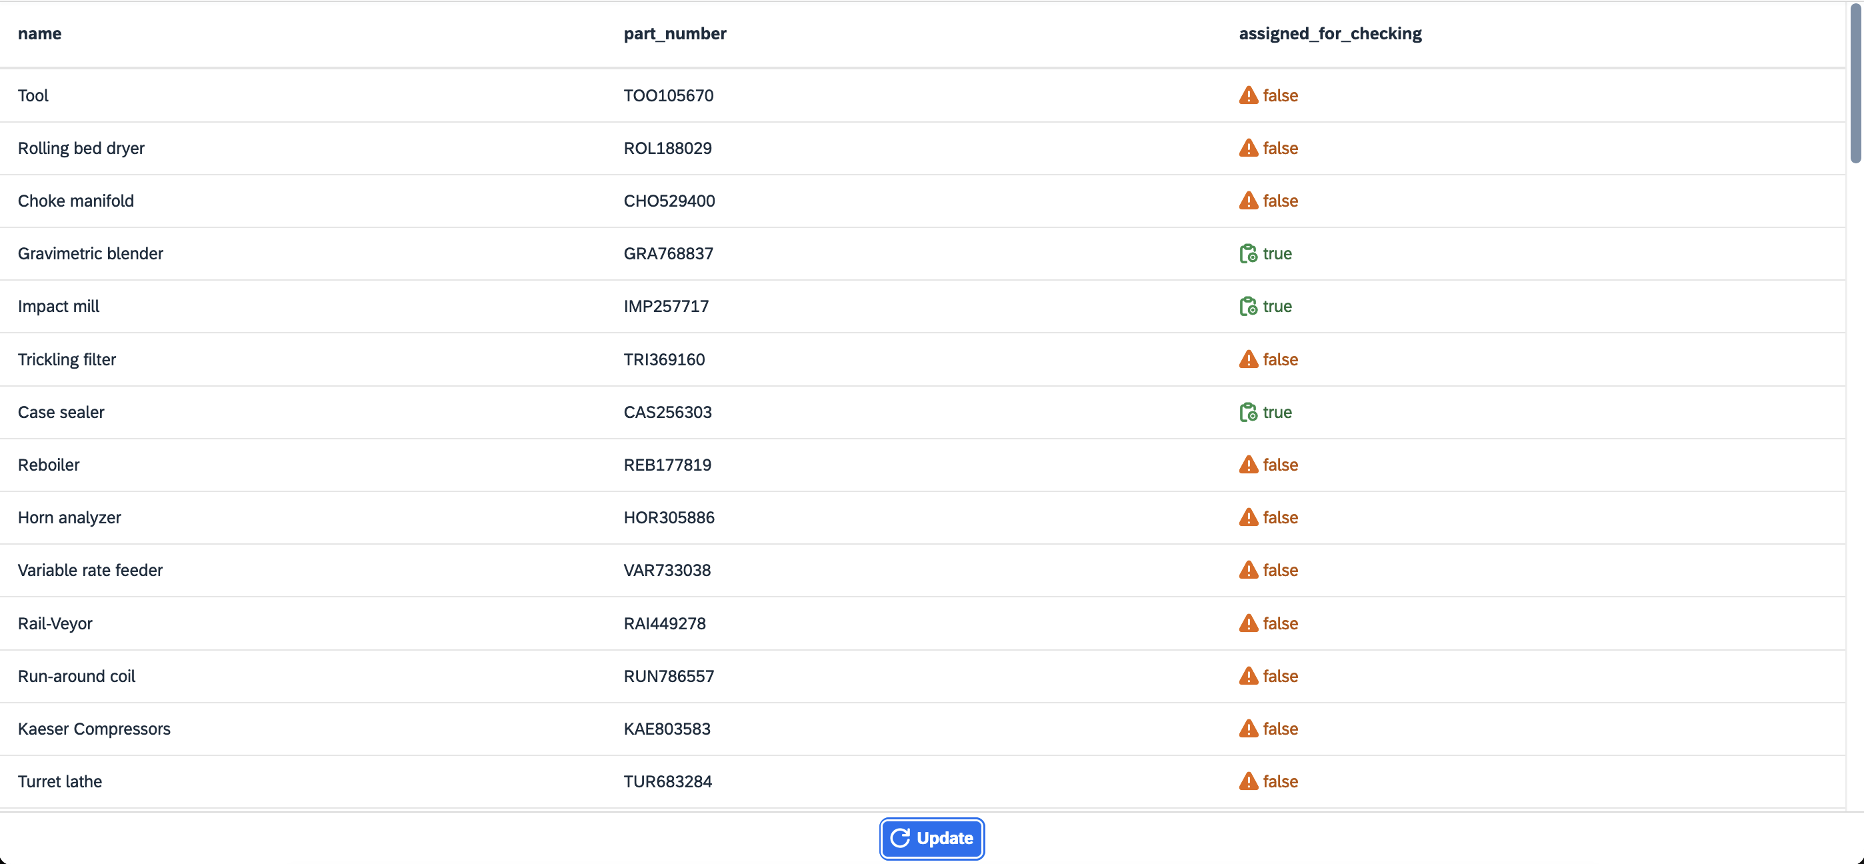Sort table by name column

click(39, 32)
